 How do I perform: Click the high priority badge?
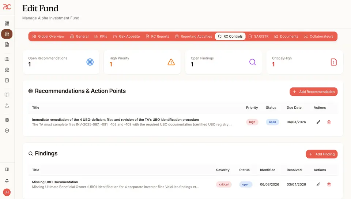(252, 122)
